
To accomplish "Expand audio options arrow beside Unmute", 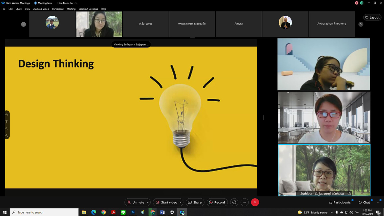I will tap(148, 202).
